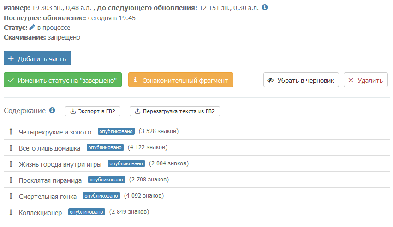The width and height of the screenshot is (393, 227).
Task: Click Перезагрузка текста из FB2
Action: click(174, 111)
